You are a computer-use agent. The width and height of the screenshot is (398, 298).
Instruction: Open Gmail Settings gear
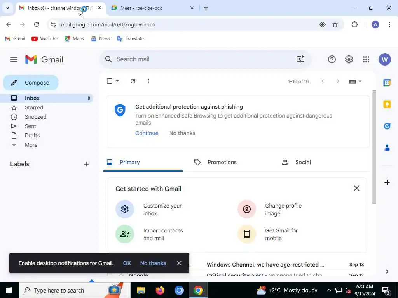(349, 59)
